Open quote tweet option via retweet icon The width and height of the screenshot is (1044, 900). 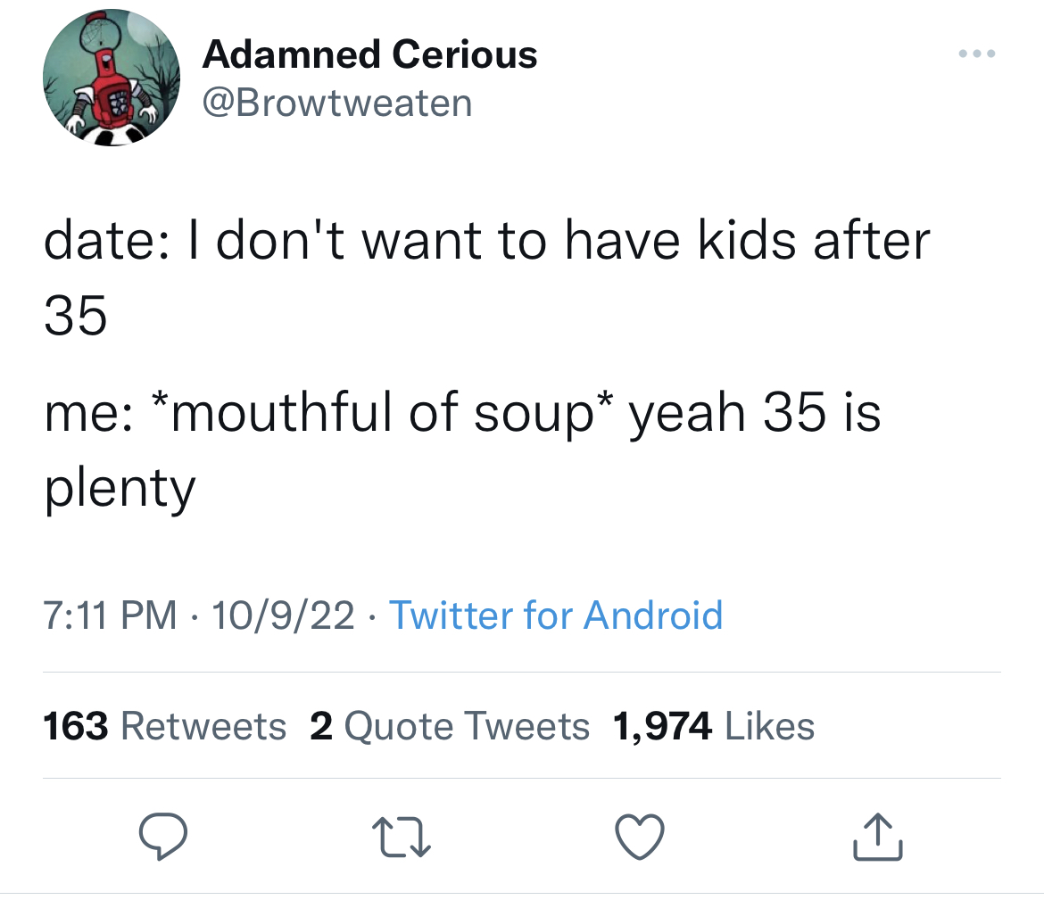[402, 835]
